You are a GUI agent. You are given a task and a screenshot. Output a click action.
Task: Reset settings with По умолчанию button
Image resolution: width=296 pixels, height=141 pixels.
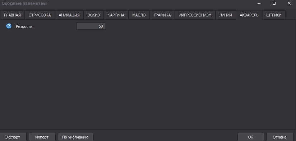(75, 137)
